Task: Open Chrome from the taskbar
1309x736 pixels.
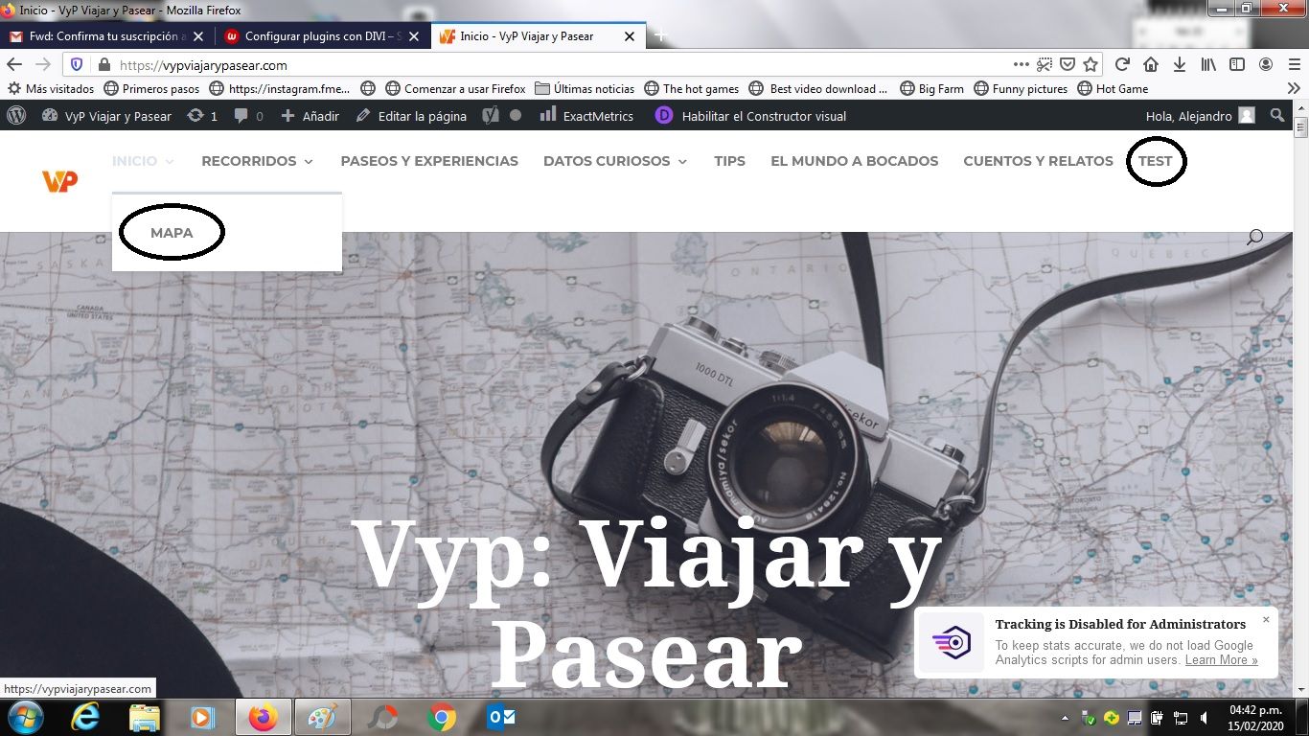Action: [x=442, y=717]
